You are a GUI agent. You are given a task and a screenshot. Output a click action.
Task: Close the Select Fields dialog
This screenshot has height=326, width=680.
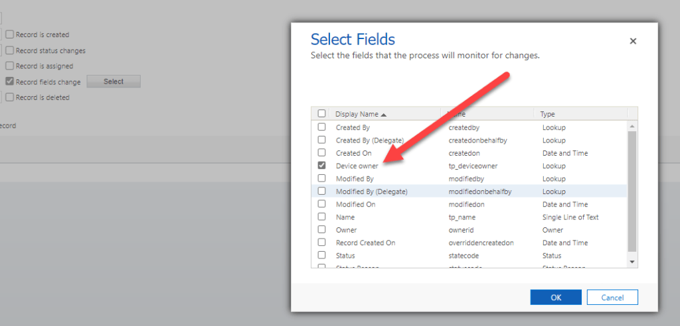(x=633, y=41)
